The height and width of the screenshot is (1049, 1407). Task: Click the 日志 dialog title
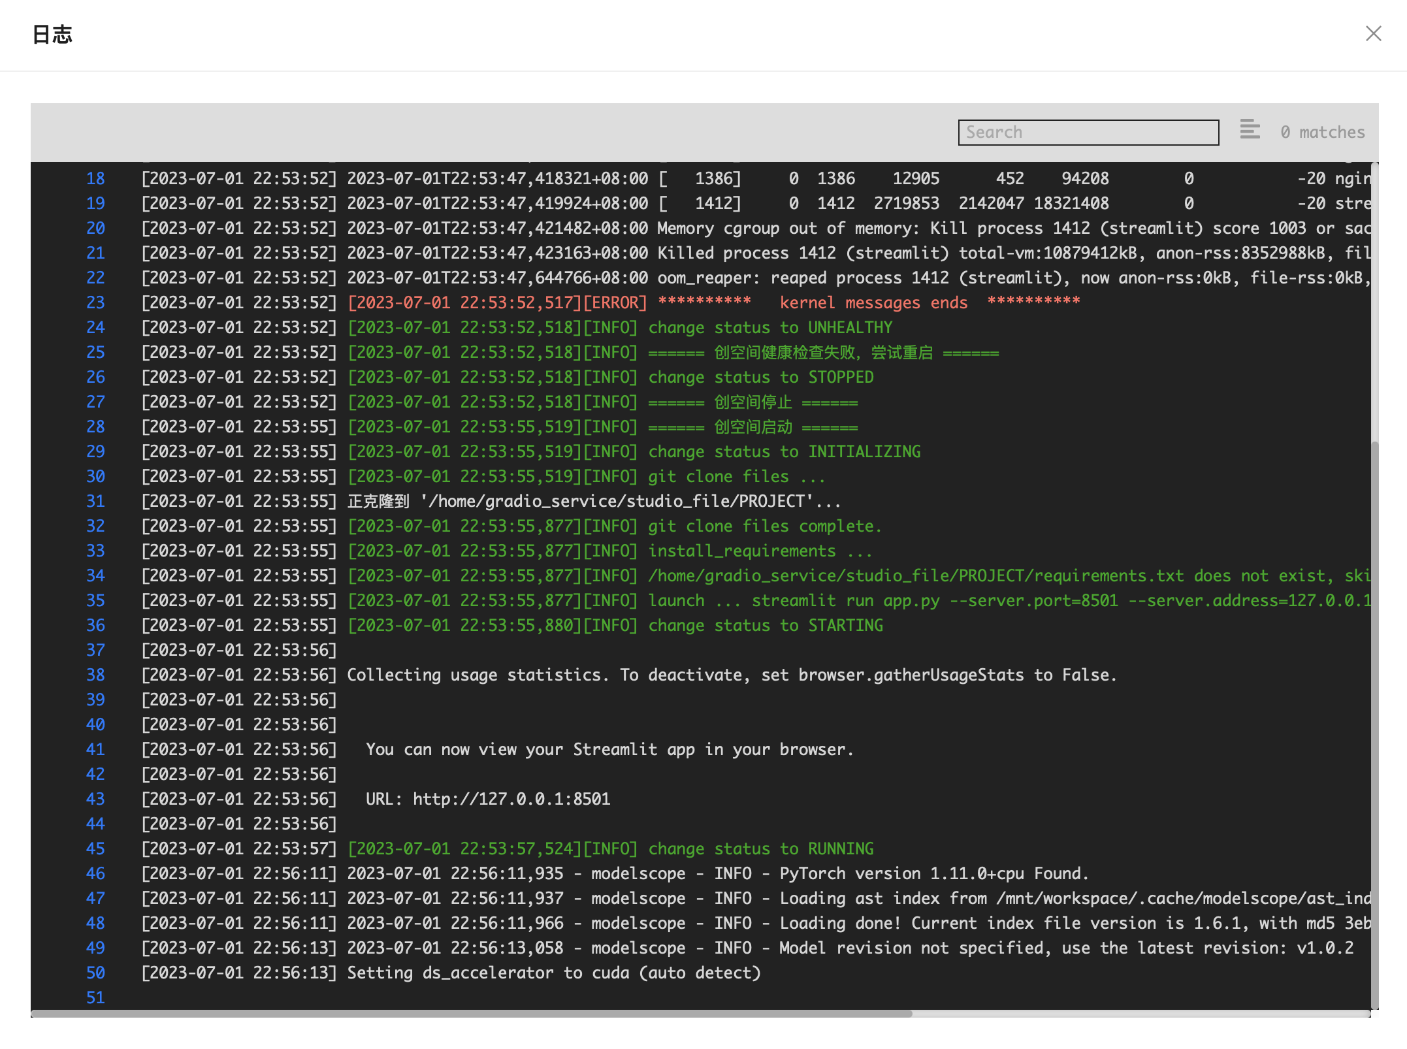point(52,35)
